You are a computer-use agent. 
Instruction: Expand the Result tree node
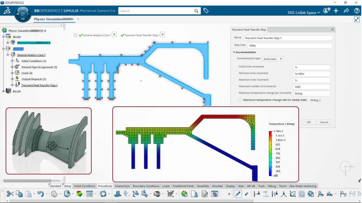click(x=3, y=91)
